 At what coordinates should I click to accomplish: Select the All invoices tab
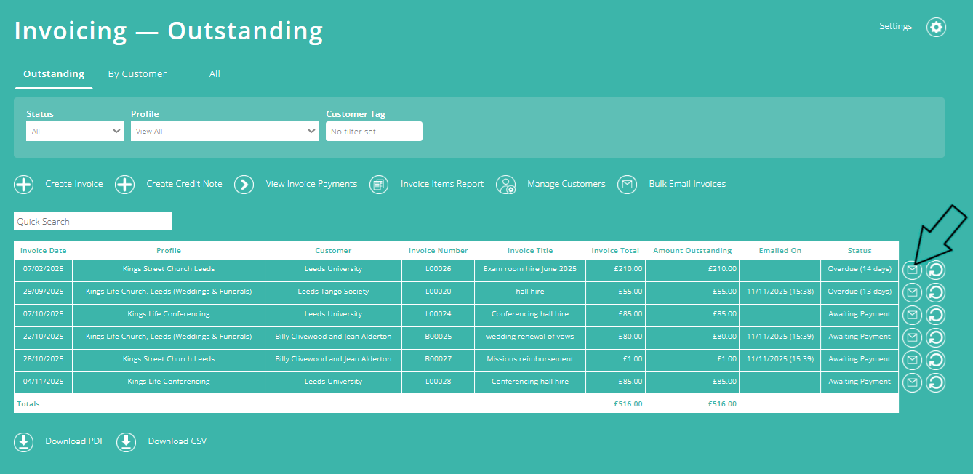[214, 73]
